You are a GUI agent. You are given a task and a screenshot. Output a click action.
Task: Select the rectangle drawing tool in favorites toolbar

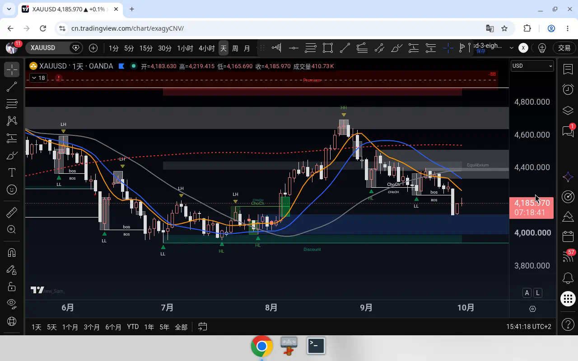coord(328,48)
